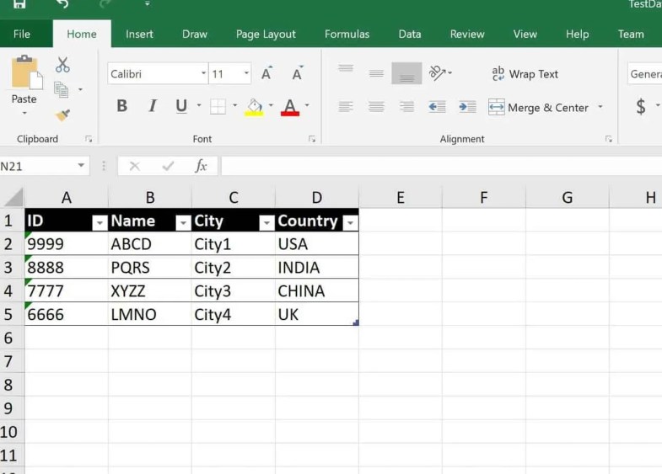
Task: Click the Cut scissors icon
Action: tap(62, 65)
